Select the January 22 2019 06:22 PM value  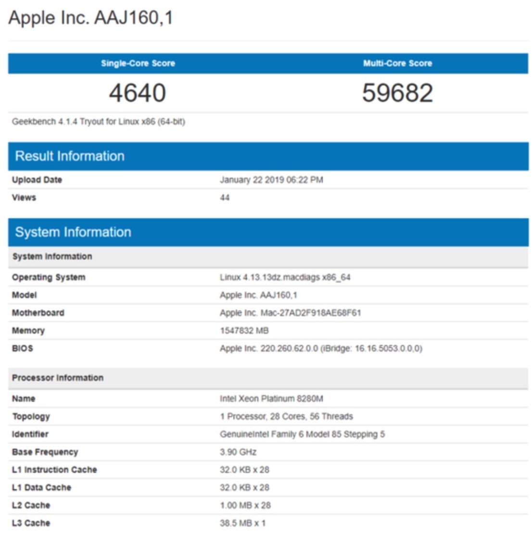pos(271,180)
